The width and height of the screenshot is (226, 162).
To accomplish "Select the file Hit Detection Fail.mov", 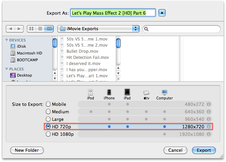I will pos(85,58).
